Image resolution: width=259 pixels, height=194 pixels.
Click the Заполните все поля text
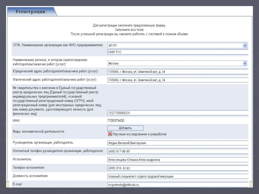(129, 30)
